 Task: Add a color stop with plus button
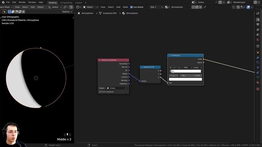click(x=170, y=68)
